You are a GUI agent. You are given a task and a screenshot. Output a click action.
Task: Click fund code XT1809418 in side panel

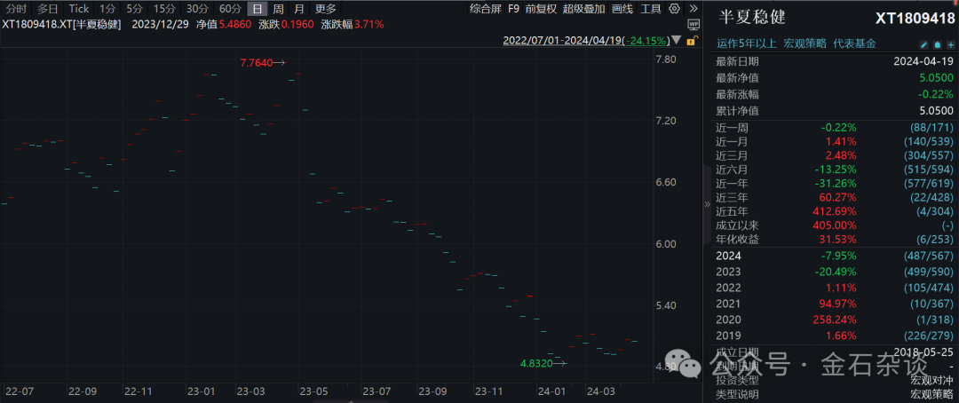[x=915, y=18]
